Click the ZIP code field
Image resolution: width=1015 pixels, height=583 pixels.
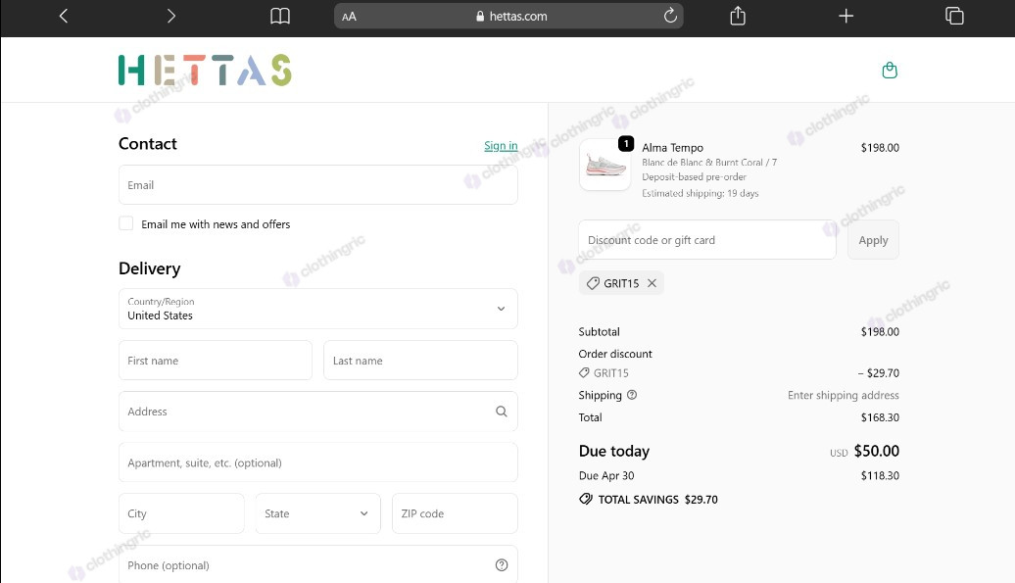(455, 513)
